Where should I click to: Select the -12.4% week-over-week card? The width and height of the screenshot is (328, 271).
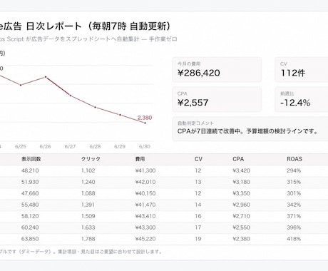302,99
